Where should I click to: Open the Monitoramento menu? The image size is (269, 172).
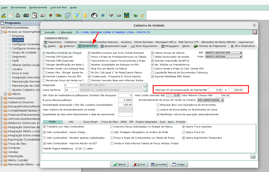(x=38, y=7)
